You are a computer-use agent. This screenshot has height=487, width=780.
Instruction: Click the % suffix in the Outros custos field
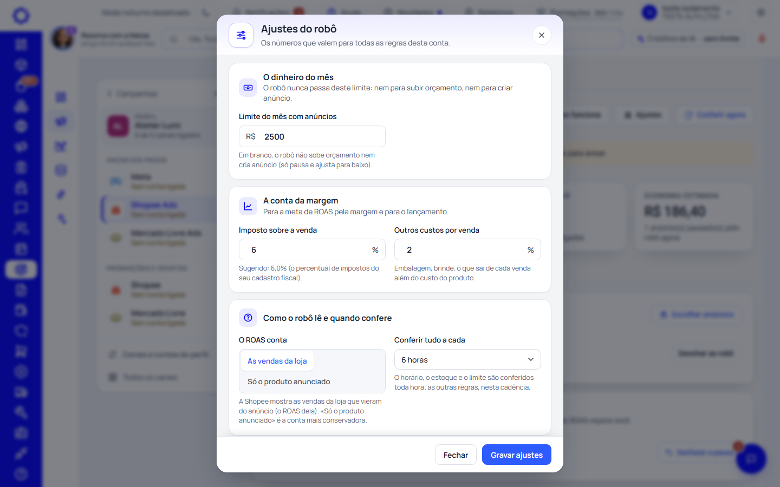[x=531, y=250]
